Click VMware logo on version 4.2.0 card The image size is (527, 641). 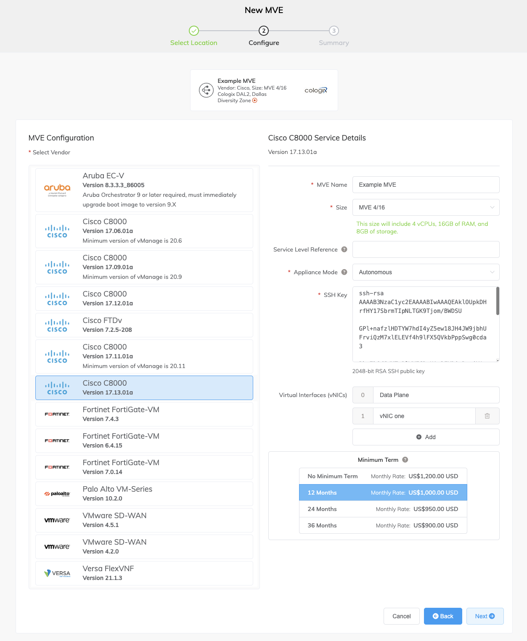[57, 547]
